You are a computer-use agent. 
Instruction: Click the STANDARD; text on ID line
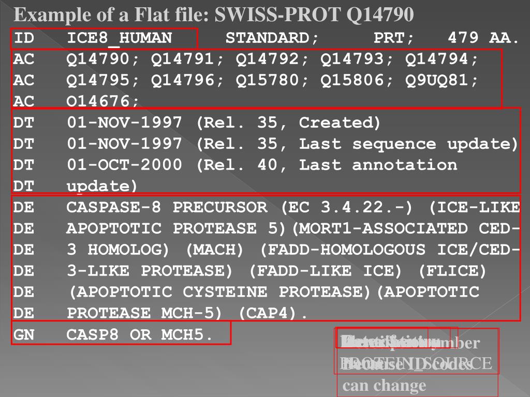click(272, 38)
